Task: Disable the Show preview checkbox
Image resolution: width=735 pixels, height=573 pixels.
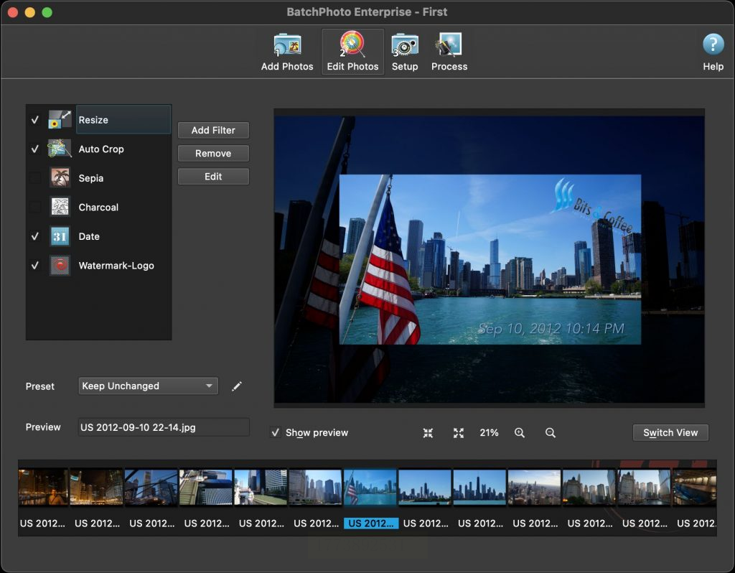Action: click(x=276, y=433)
